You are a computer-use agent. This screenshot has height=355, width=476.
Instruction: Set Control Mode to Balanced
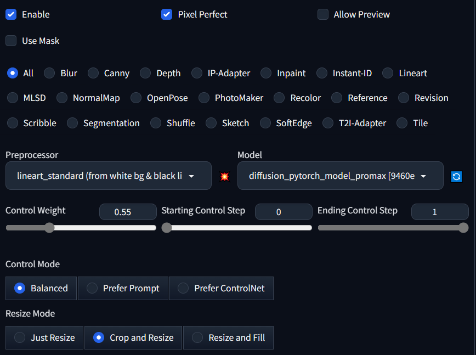click(41, 288)
